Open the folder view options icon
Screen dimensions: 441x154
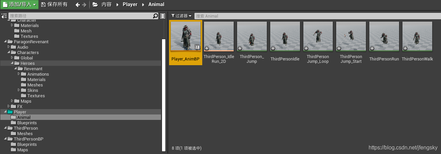162,16
